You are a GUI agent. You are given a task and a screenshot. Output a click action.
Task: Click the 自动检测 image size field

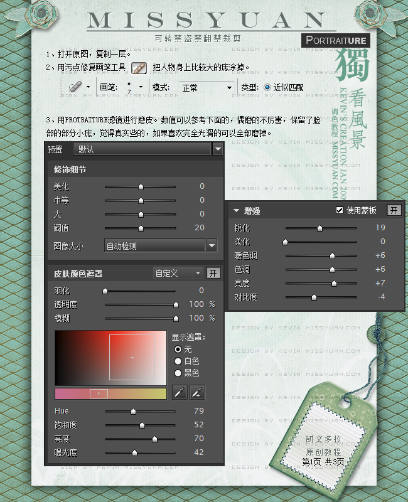(x=154, y=246)
